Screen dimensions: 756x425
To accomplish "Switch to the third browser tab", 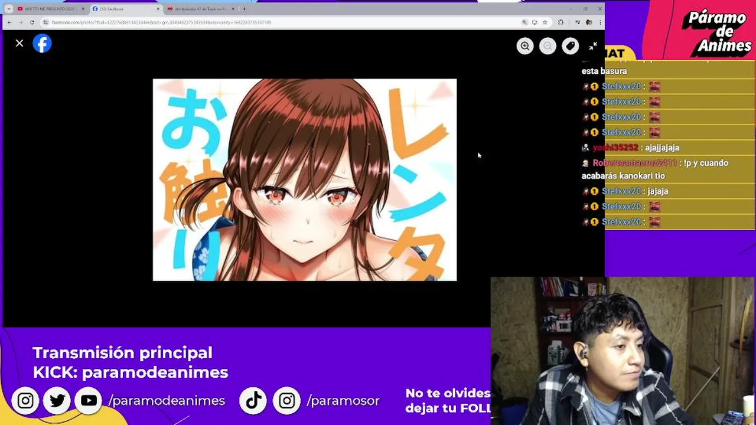I will [200, 9].
